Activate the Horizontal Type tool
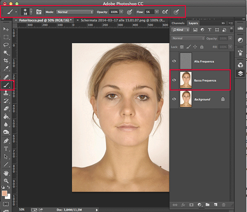 coord(6,148)
